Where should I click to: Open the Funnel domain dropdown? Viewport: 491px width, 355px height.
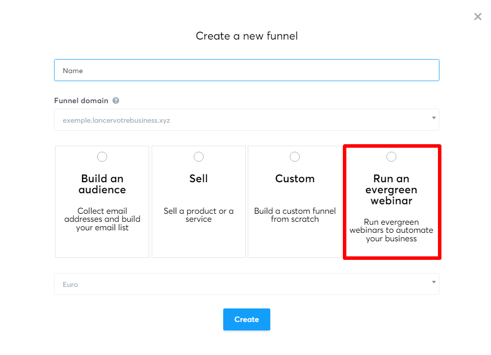[247, 120]
